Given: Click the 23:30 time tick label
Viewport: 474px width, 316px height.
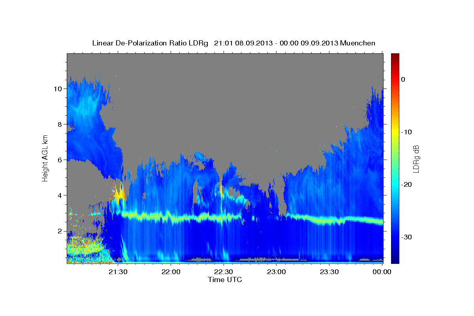Looking at the screenshot, I should click(329, 272).
